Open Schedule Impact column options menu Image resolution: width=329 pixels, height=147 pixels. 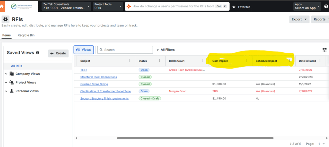coord(289,61)
